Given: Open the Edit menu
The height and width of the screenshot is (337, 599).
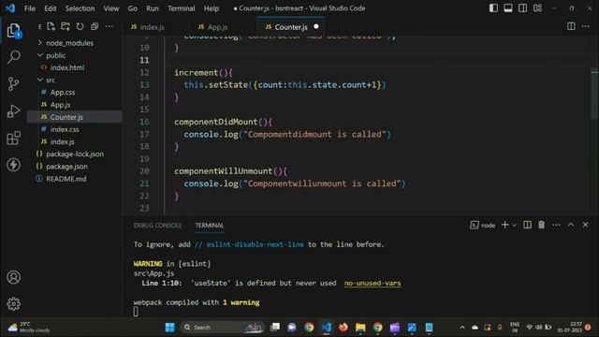Looking at the screenshot, I should pos(50,8).
